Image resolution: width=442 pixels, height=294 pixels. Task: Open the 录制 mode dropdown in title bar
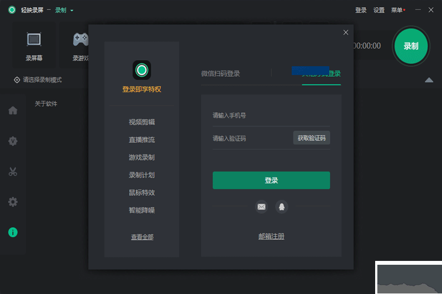pos(64,10)
